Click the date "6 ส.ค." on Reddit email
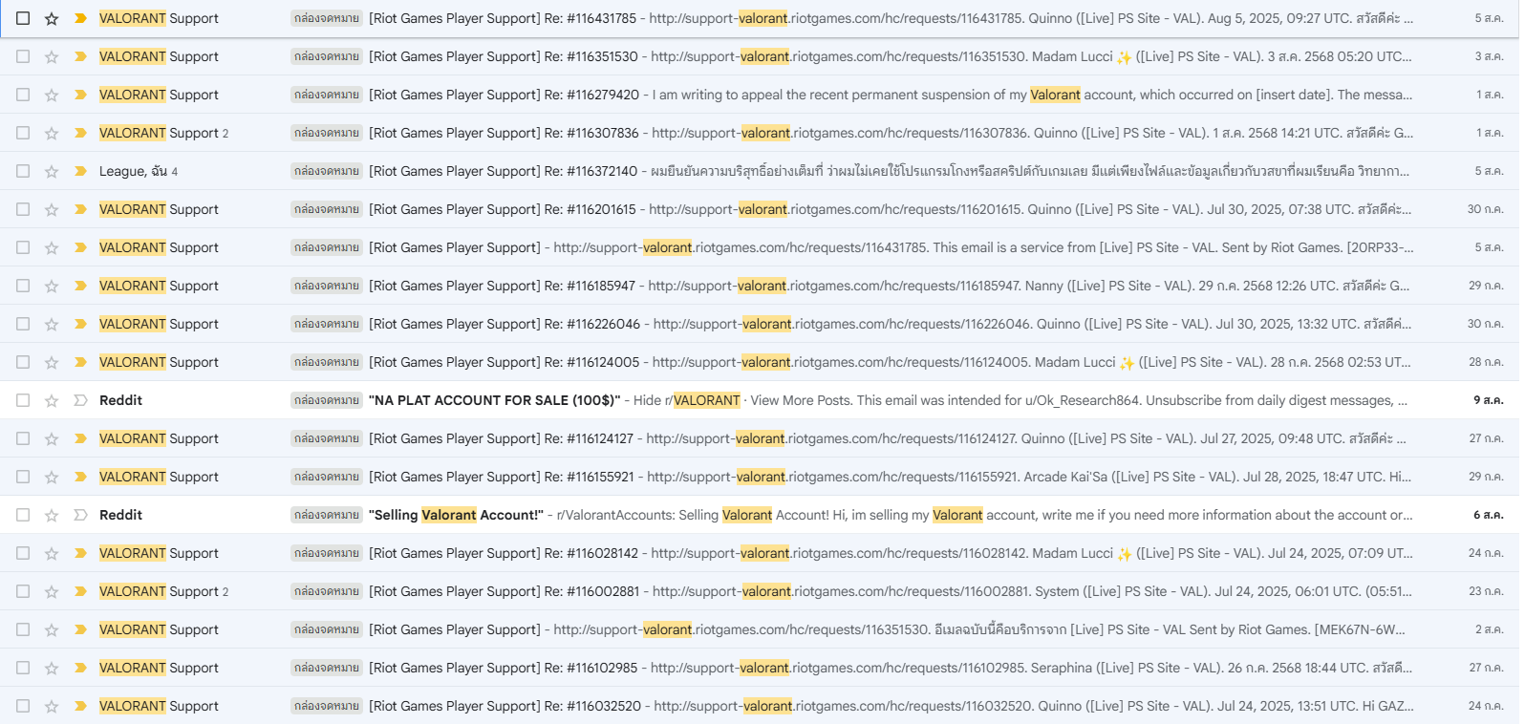The height and width of the screenshot is (724, 1525). pos(1488,515)
